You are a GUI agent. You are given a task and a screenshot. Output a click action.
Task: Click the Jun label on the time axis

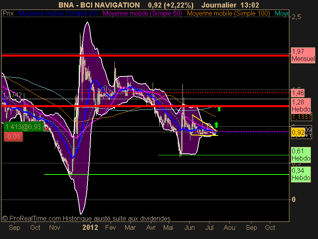click(x=190, y=227)
